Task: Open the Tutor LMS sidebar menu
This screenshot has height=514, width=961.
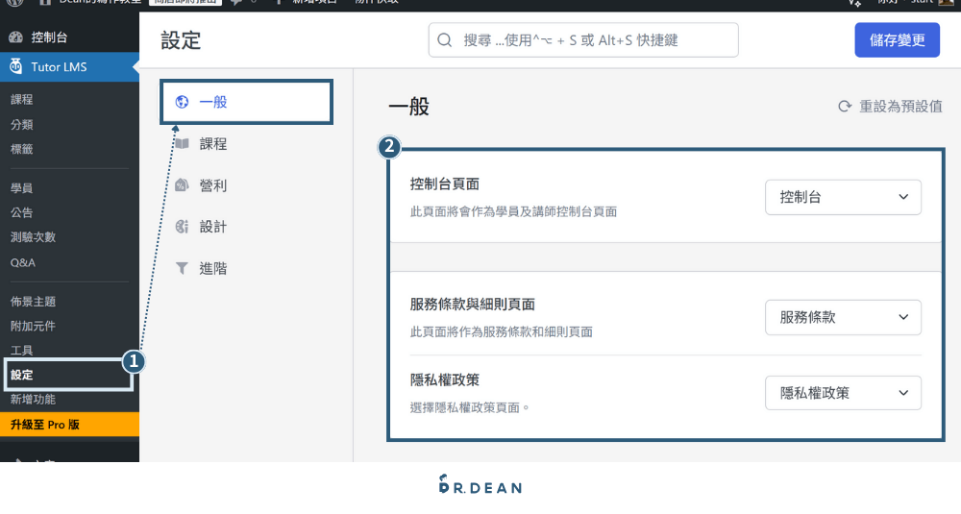Action: 69,67
